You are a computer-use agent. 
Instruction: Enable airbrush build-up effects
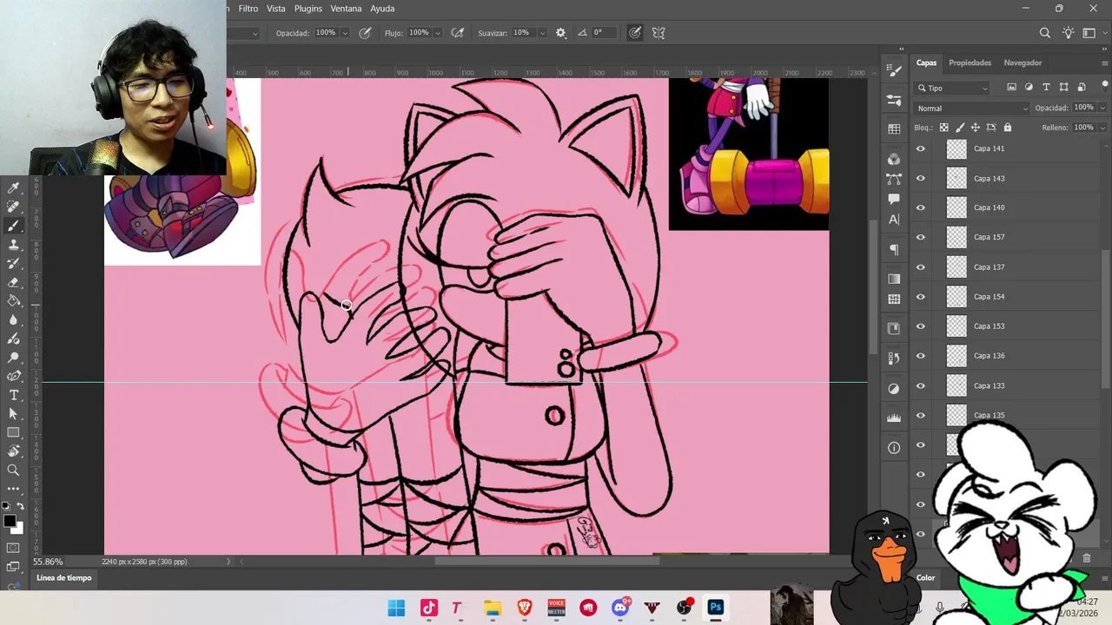pos(458,33)
